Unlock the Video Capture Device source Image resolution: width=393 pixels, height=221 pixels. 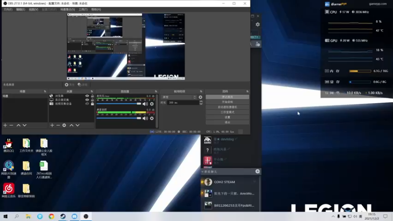tap(92, 104)
